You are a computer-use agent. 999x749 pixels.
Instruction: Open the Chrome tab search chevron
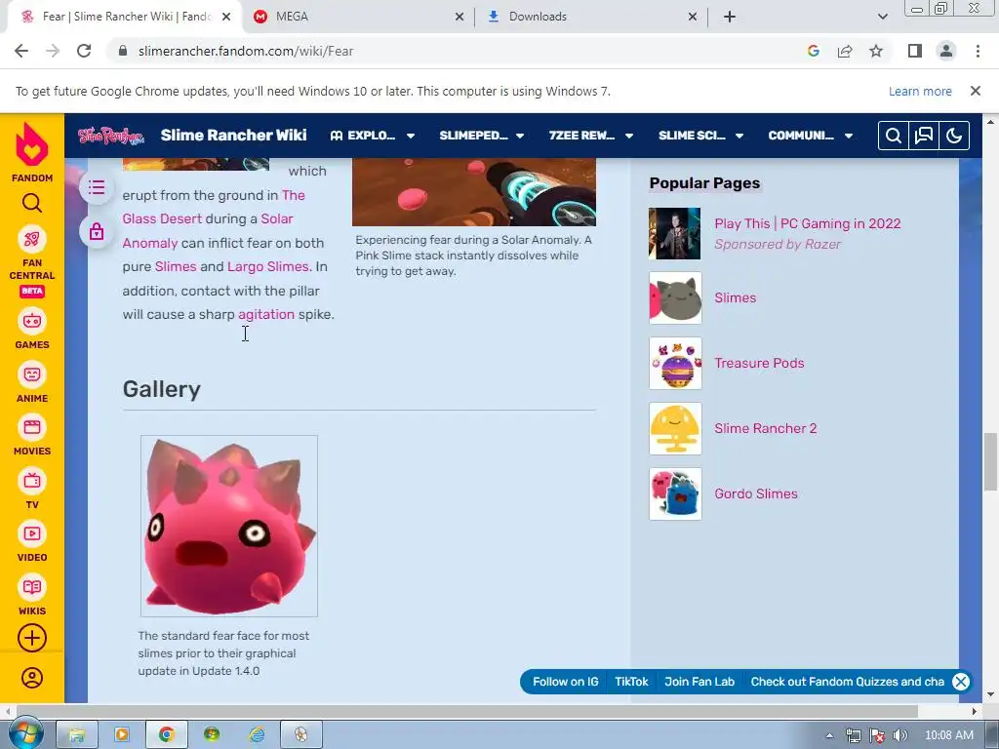click(x=882, y=17)
